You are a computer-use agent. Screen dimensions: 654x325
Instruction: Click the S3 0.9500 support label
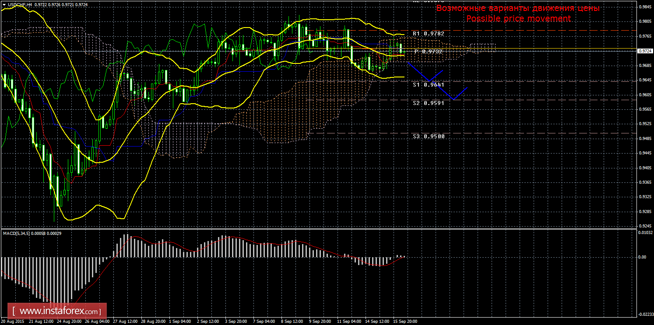(428, 136)
